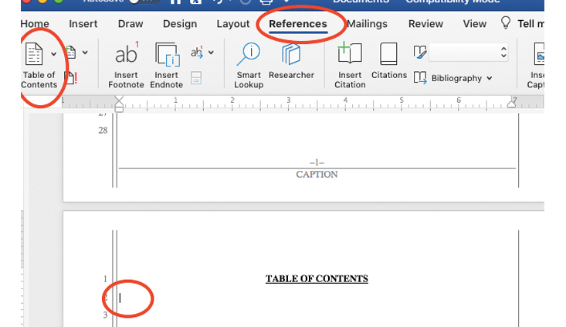Click the Table of Contents icon
The width and height of the screenshot is (566, 327).
pyautogui.click(x=35, y=54)
